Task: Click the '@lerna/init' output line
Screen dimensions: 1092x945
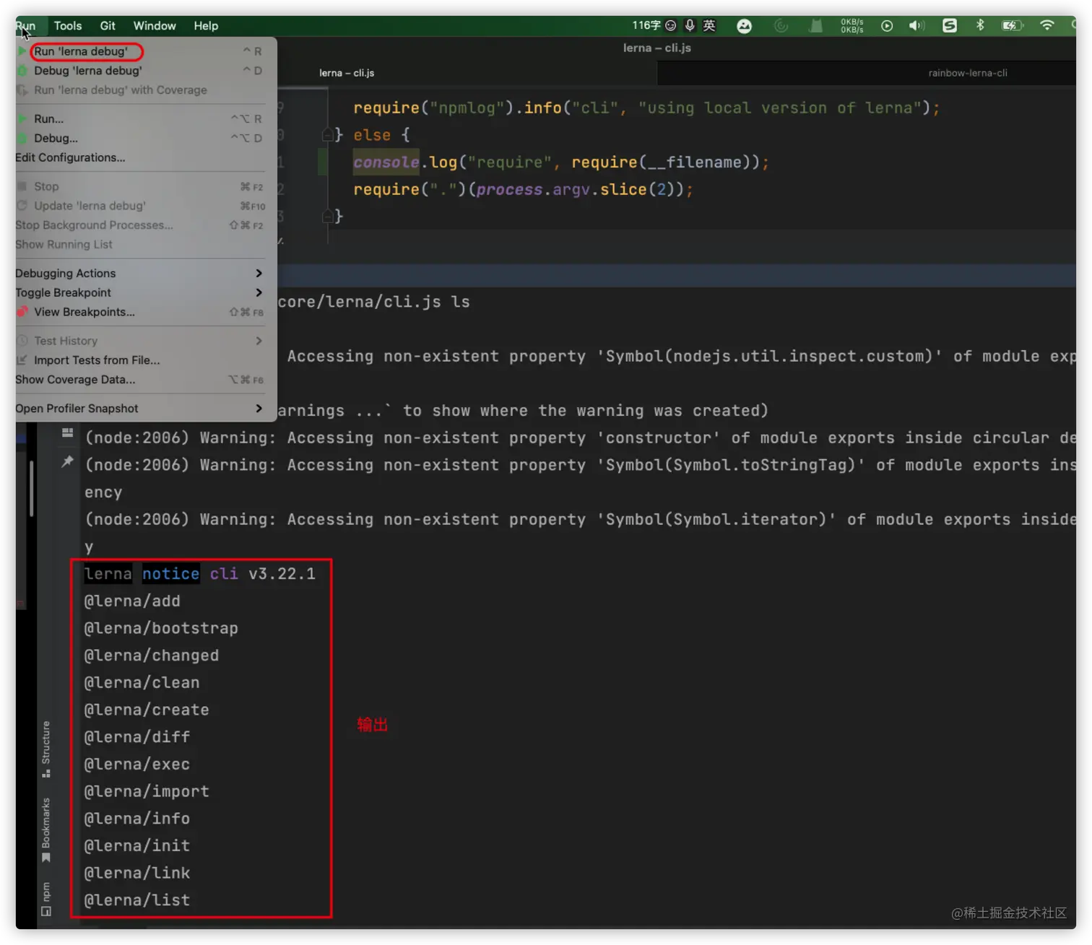Action: point(137,846)
